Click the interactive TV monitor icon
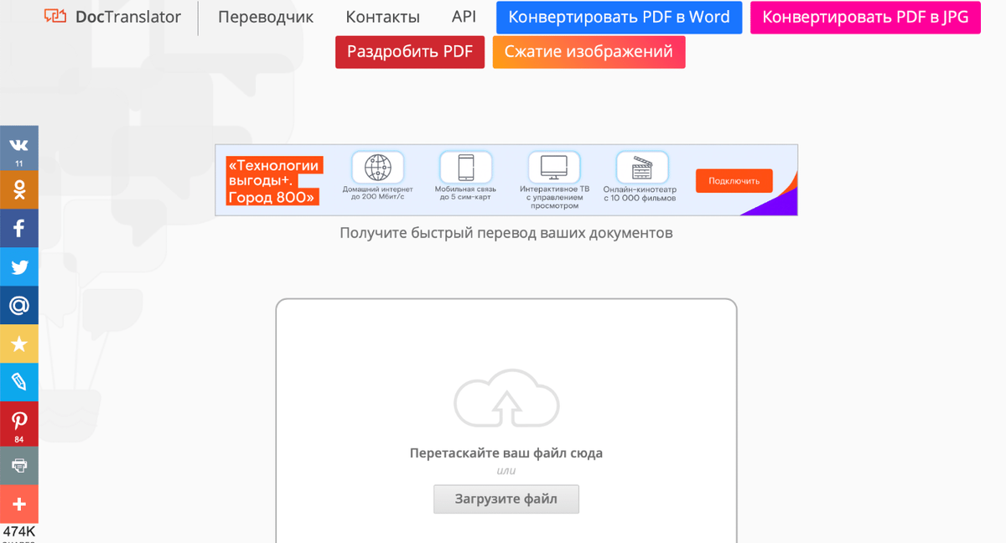The height and width of the screenshot is (543, 1006). [x=554, y=168]
